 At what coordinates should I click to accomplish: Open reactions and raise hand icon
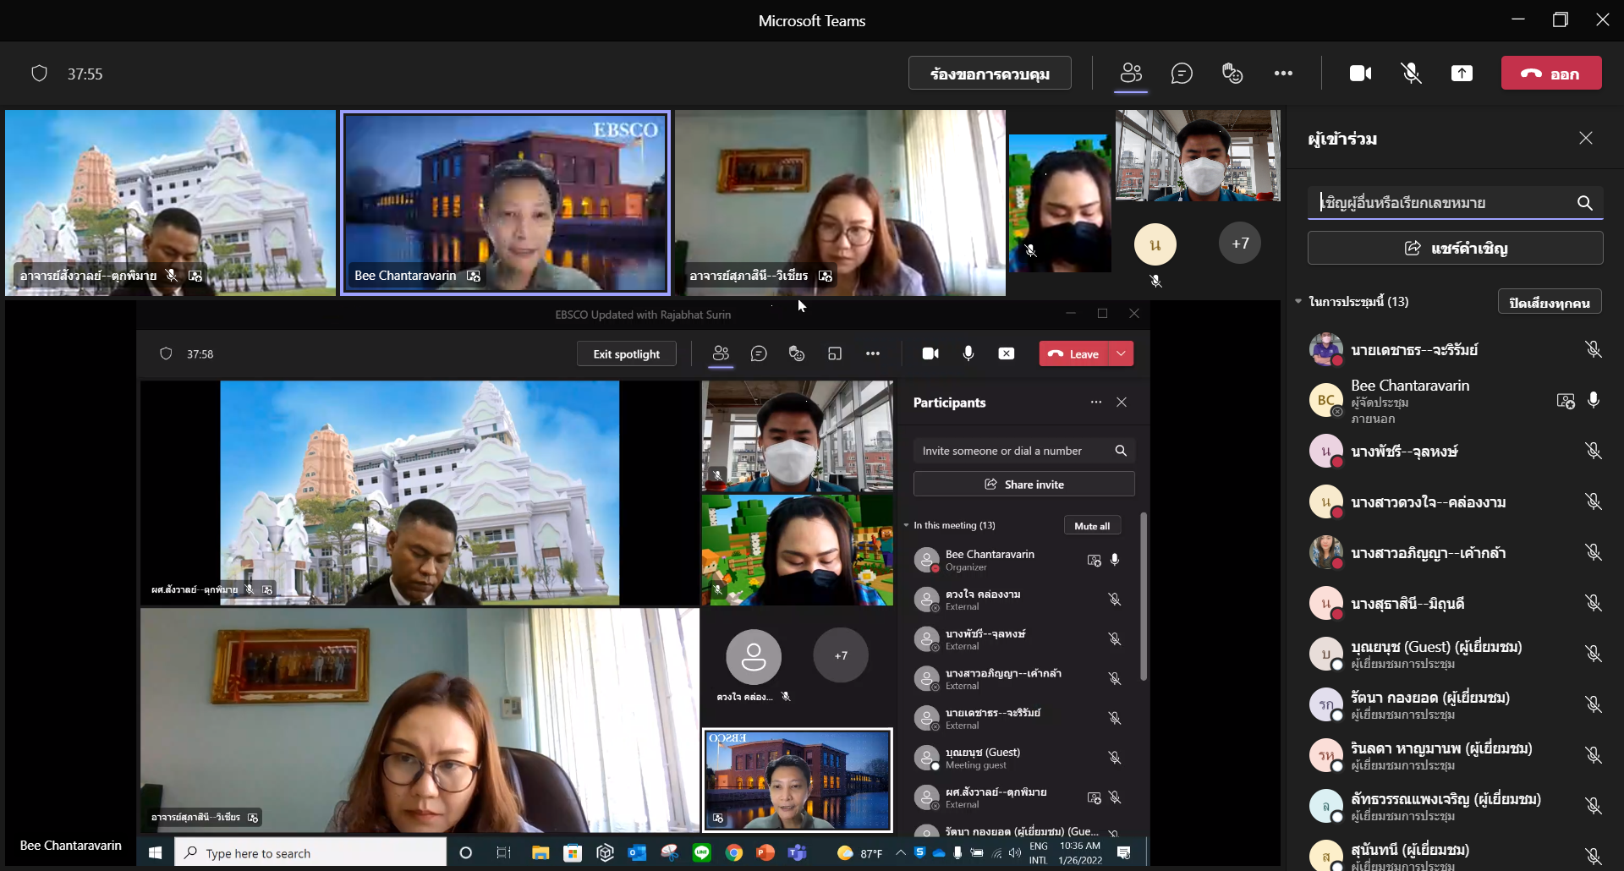point(1232,74)
